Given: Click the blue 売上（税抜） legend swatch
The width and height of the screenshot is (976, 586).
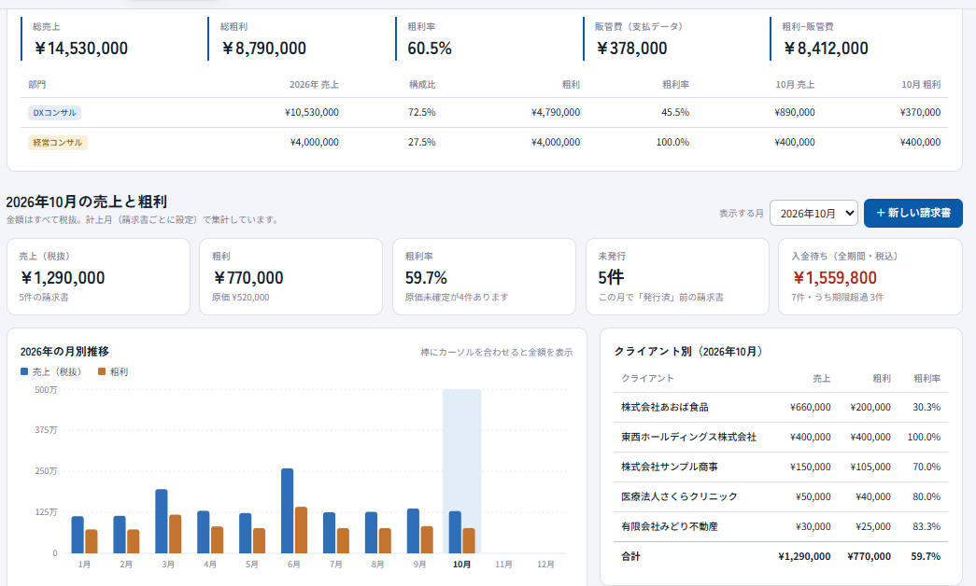Looking at the screenshot, I should (24, 371).
